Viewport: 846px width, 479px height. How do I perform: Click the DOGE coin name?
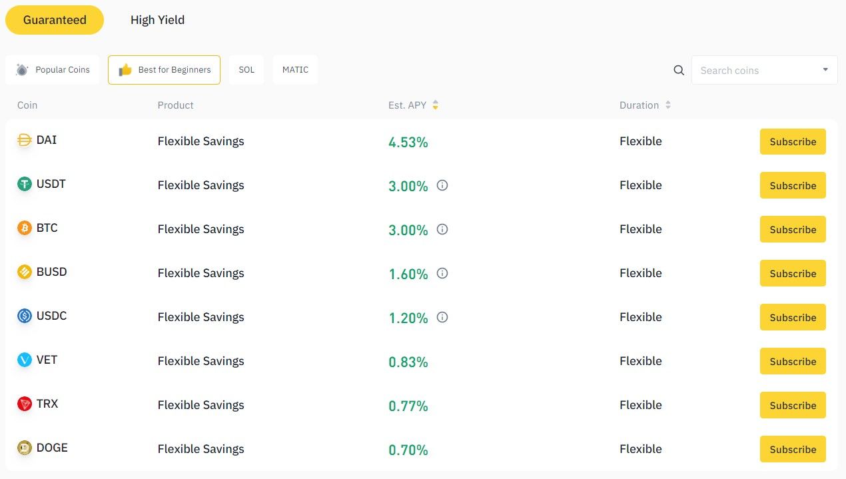click(x=52, y=448)
